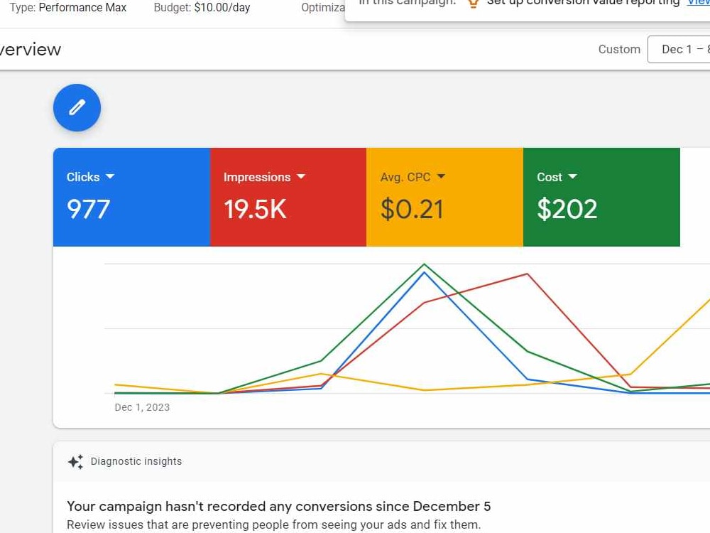Select the red Impressions 19.5K scorecard
The image size is (710, 533).
[x=288, y=197]
